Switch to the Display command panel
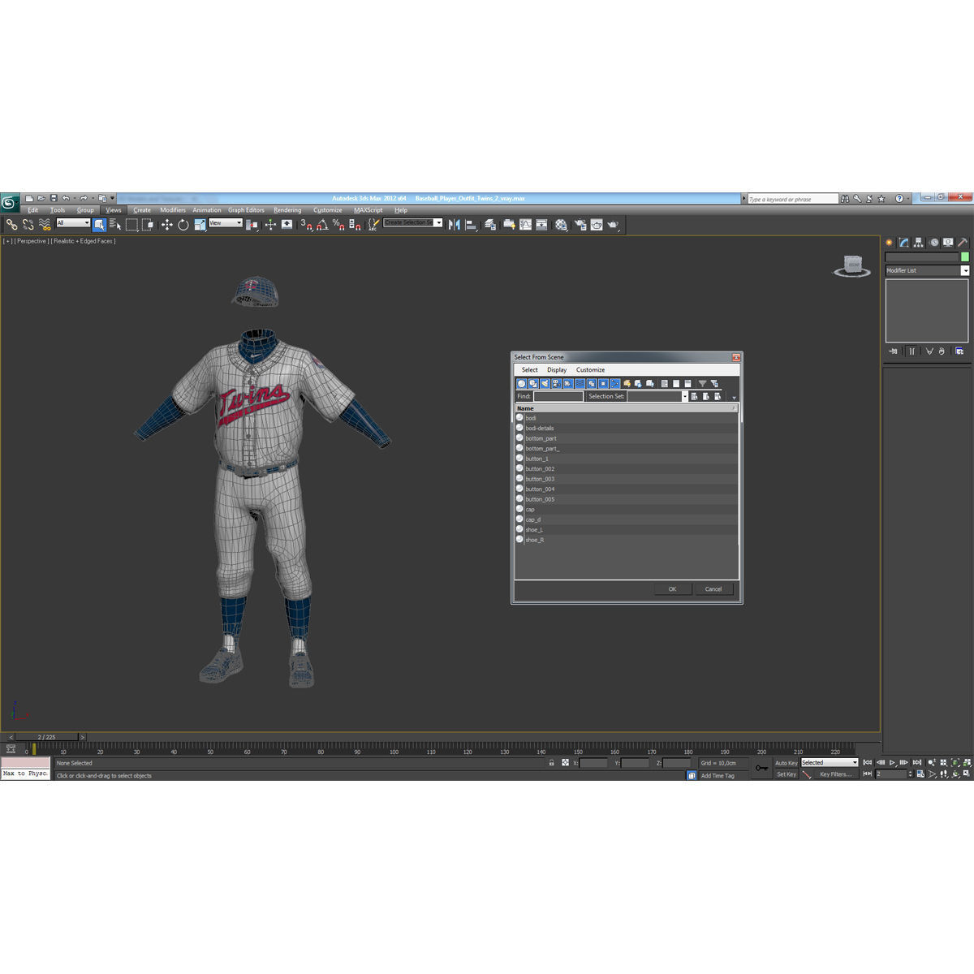The height and width of the screenshot is (974, 974). (x=948, y=243)
